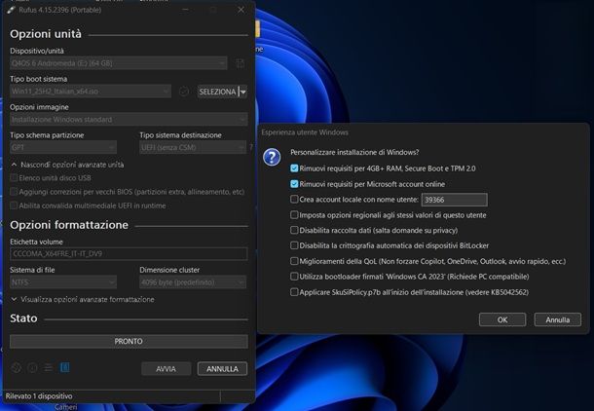Close the Rufus window
Viewport: 594px width, 411px height.
241,10
